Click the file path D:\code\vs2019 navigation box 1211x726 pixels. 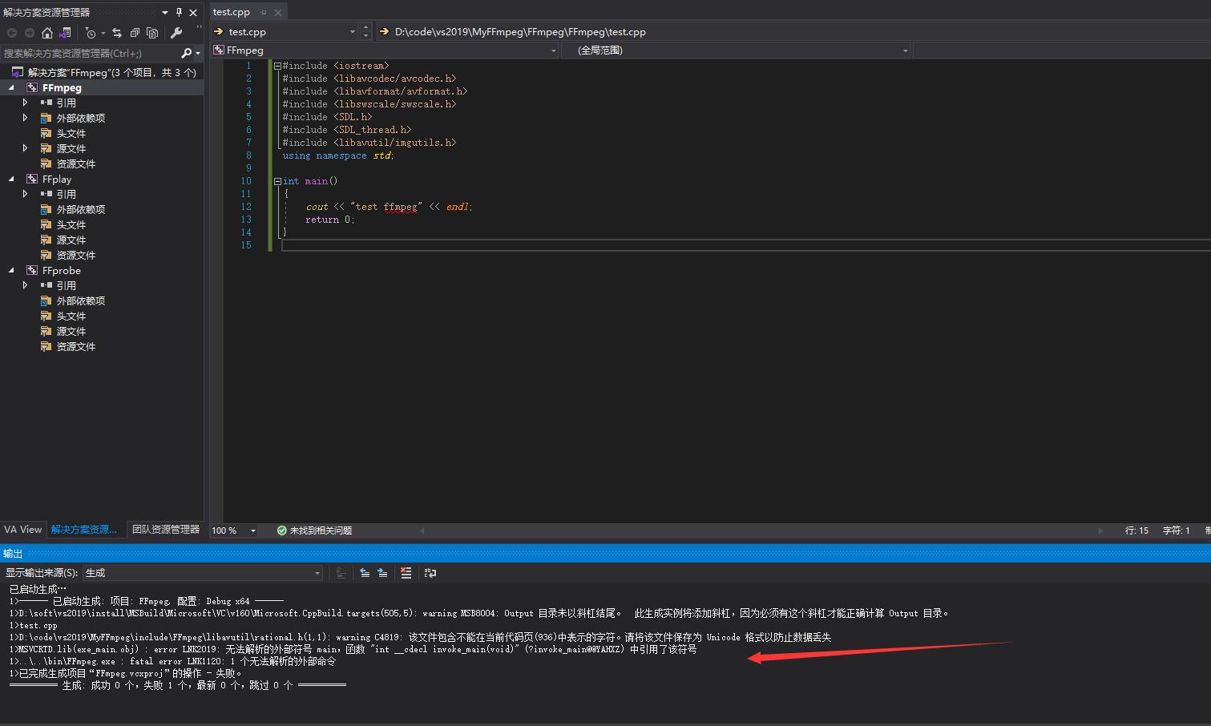click(x=793, y=32)
